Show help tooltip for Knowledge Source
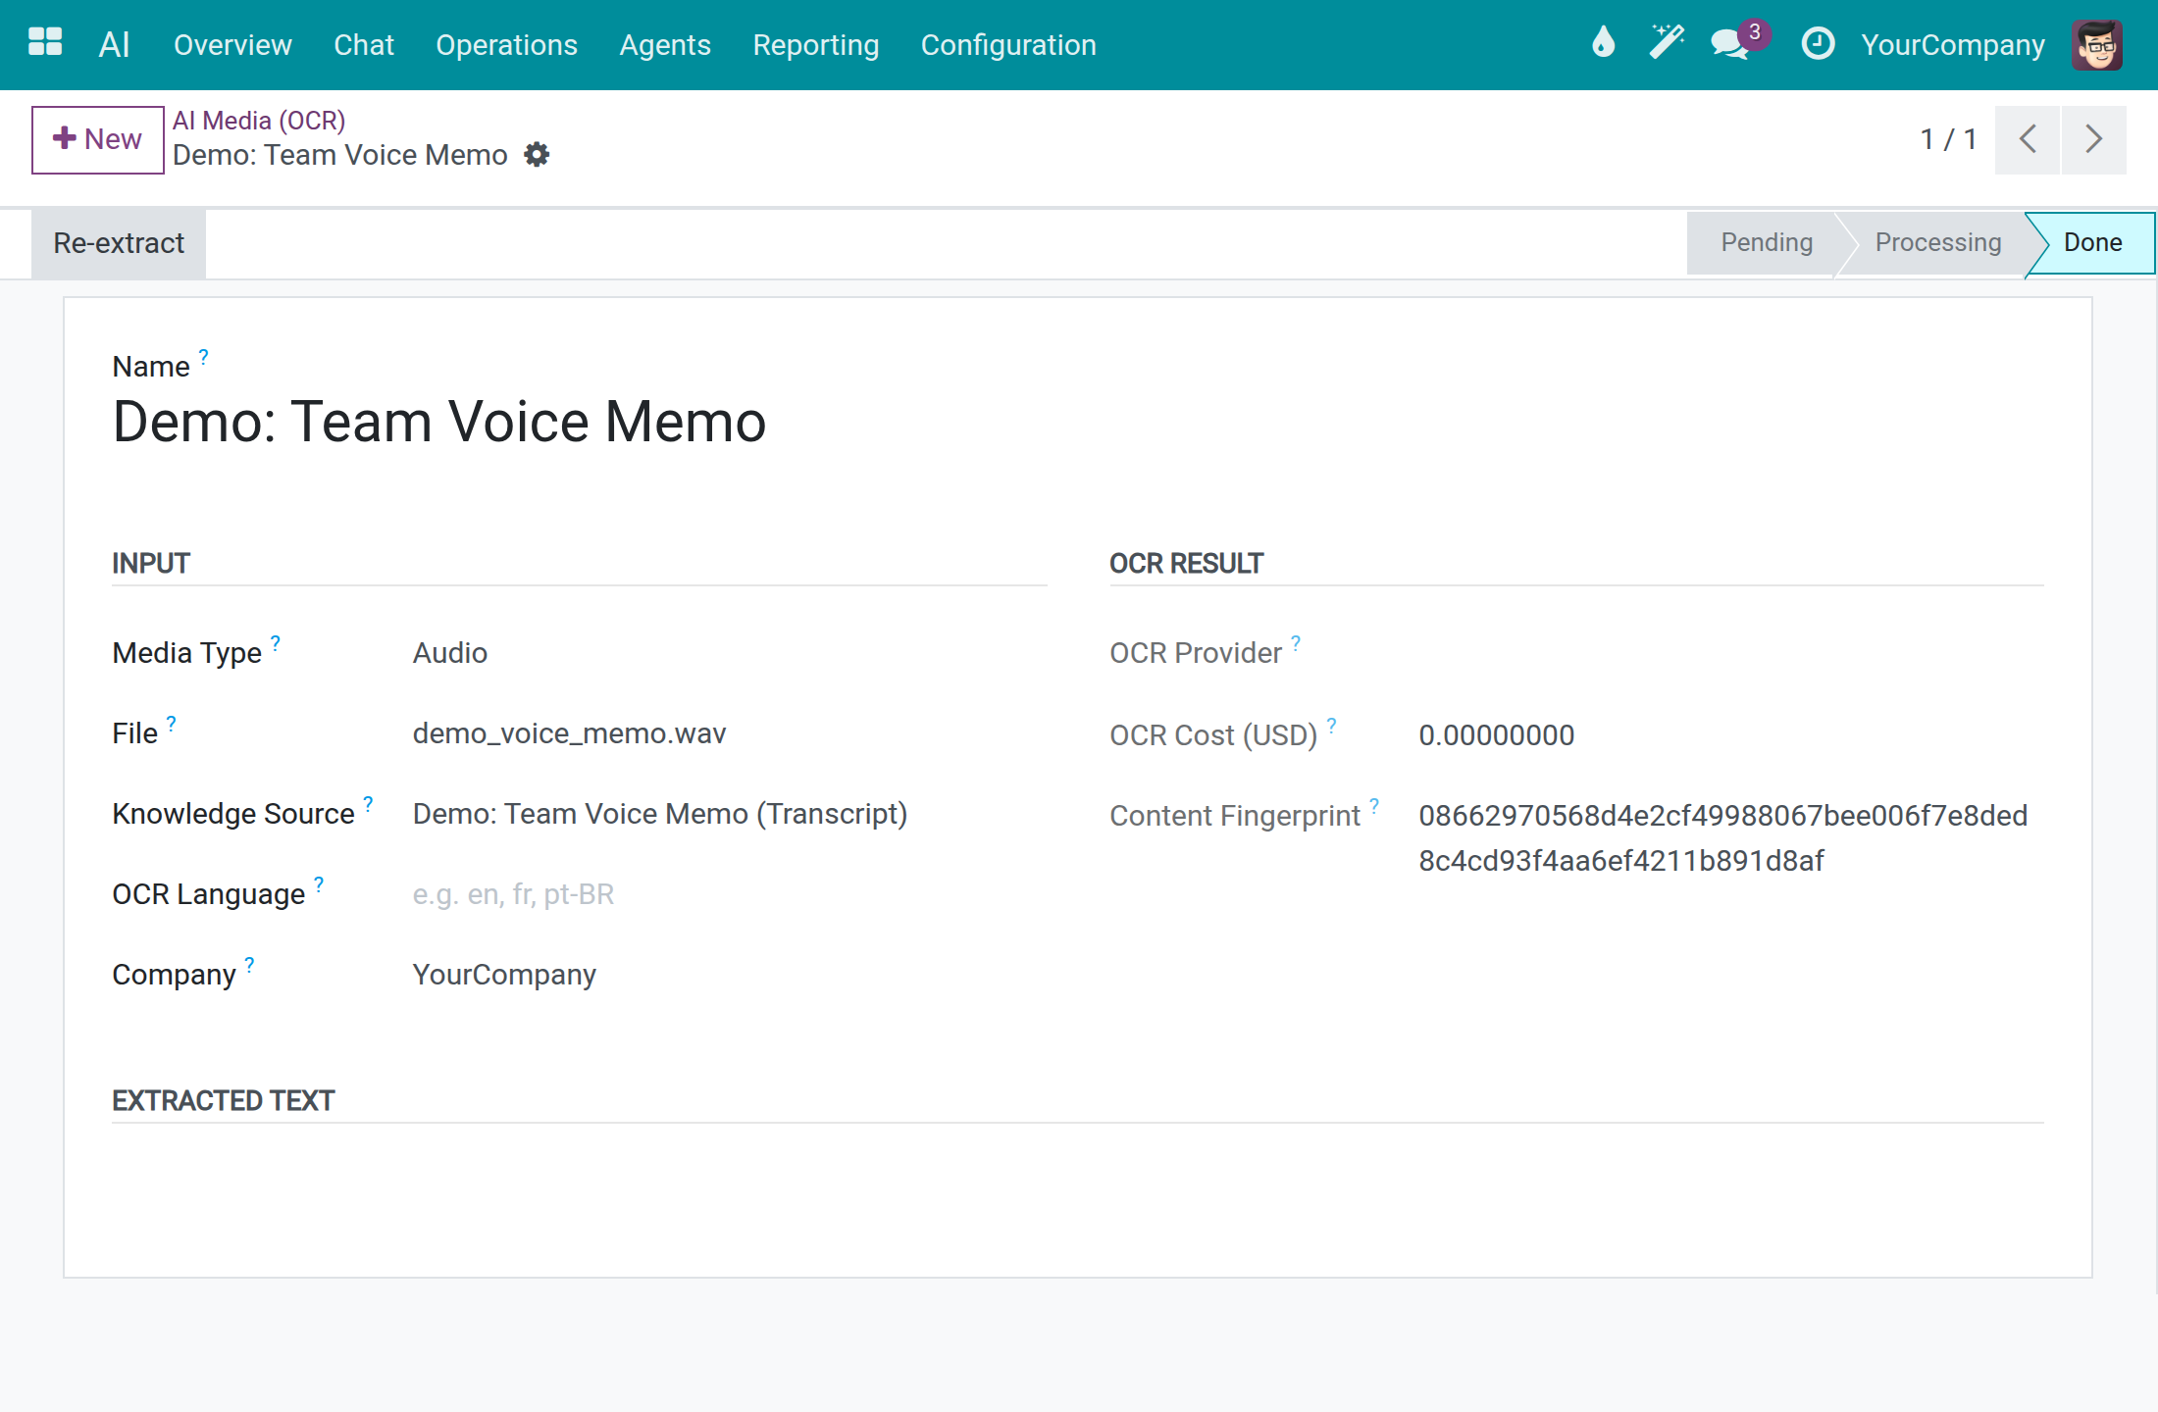This screenshot has width=2158, height=1412. [368, 803]
